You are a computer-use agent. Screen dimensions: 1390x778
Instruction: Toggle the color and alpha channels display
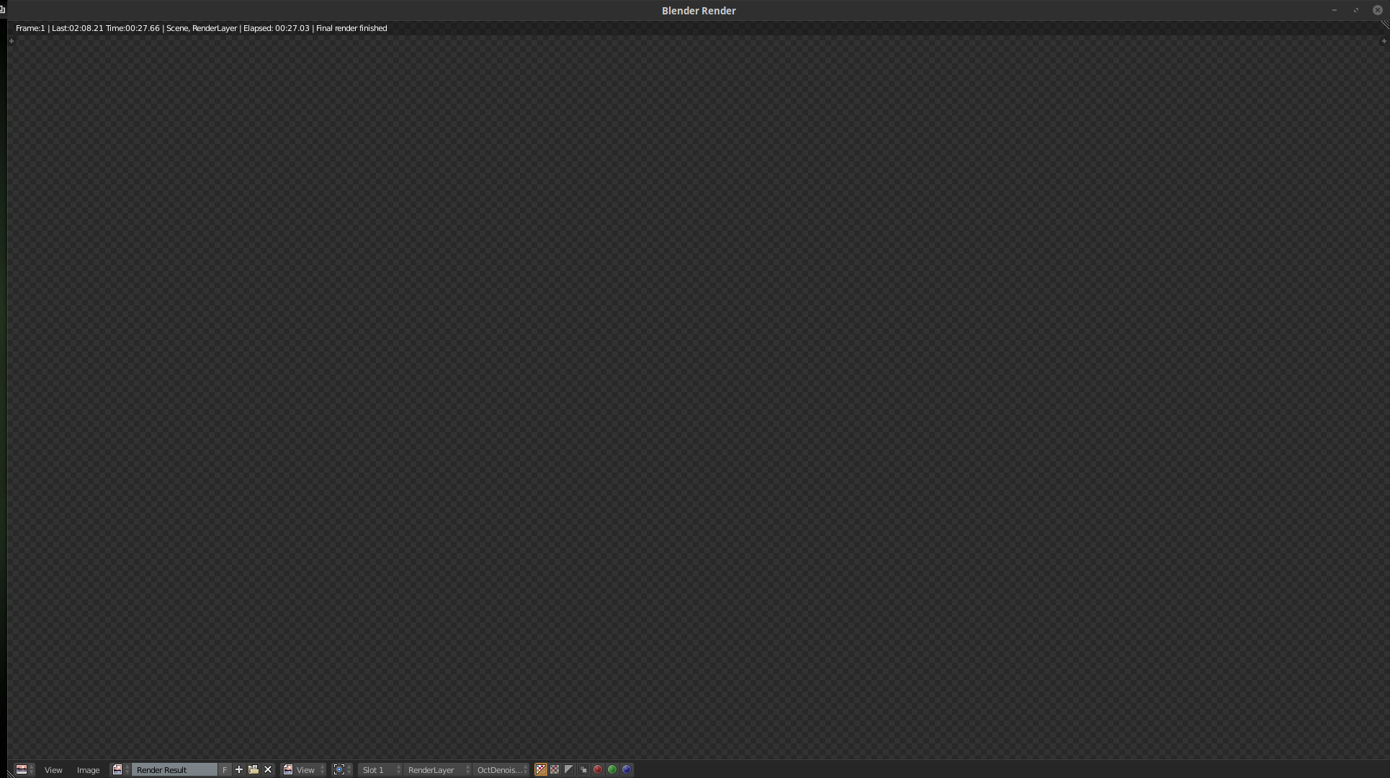[x=540, y=769]
